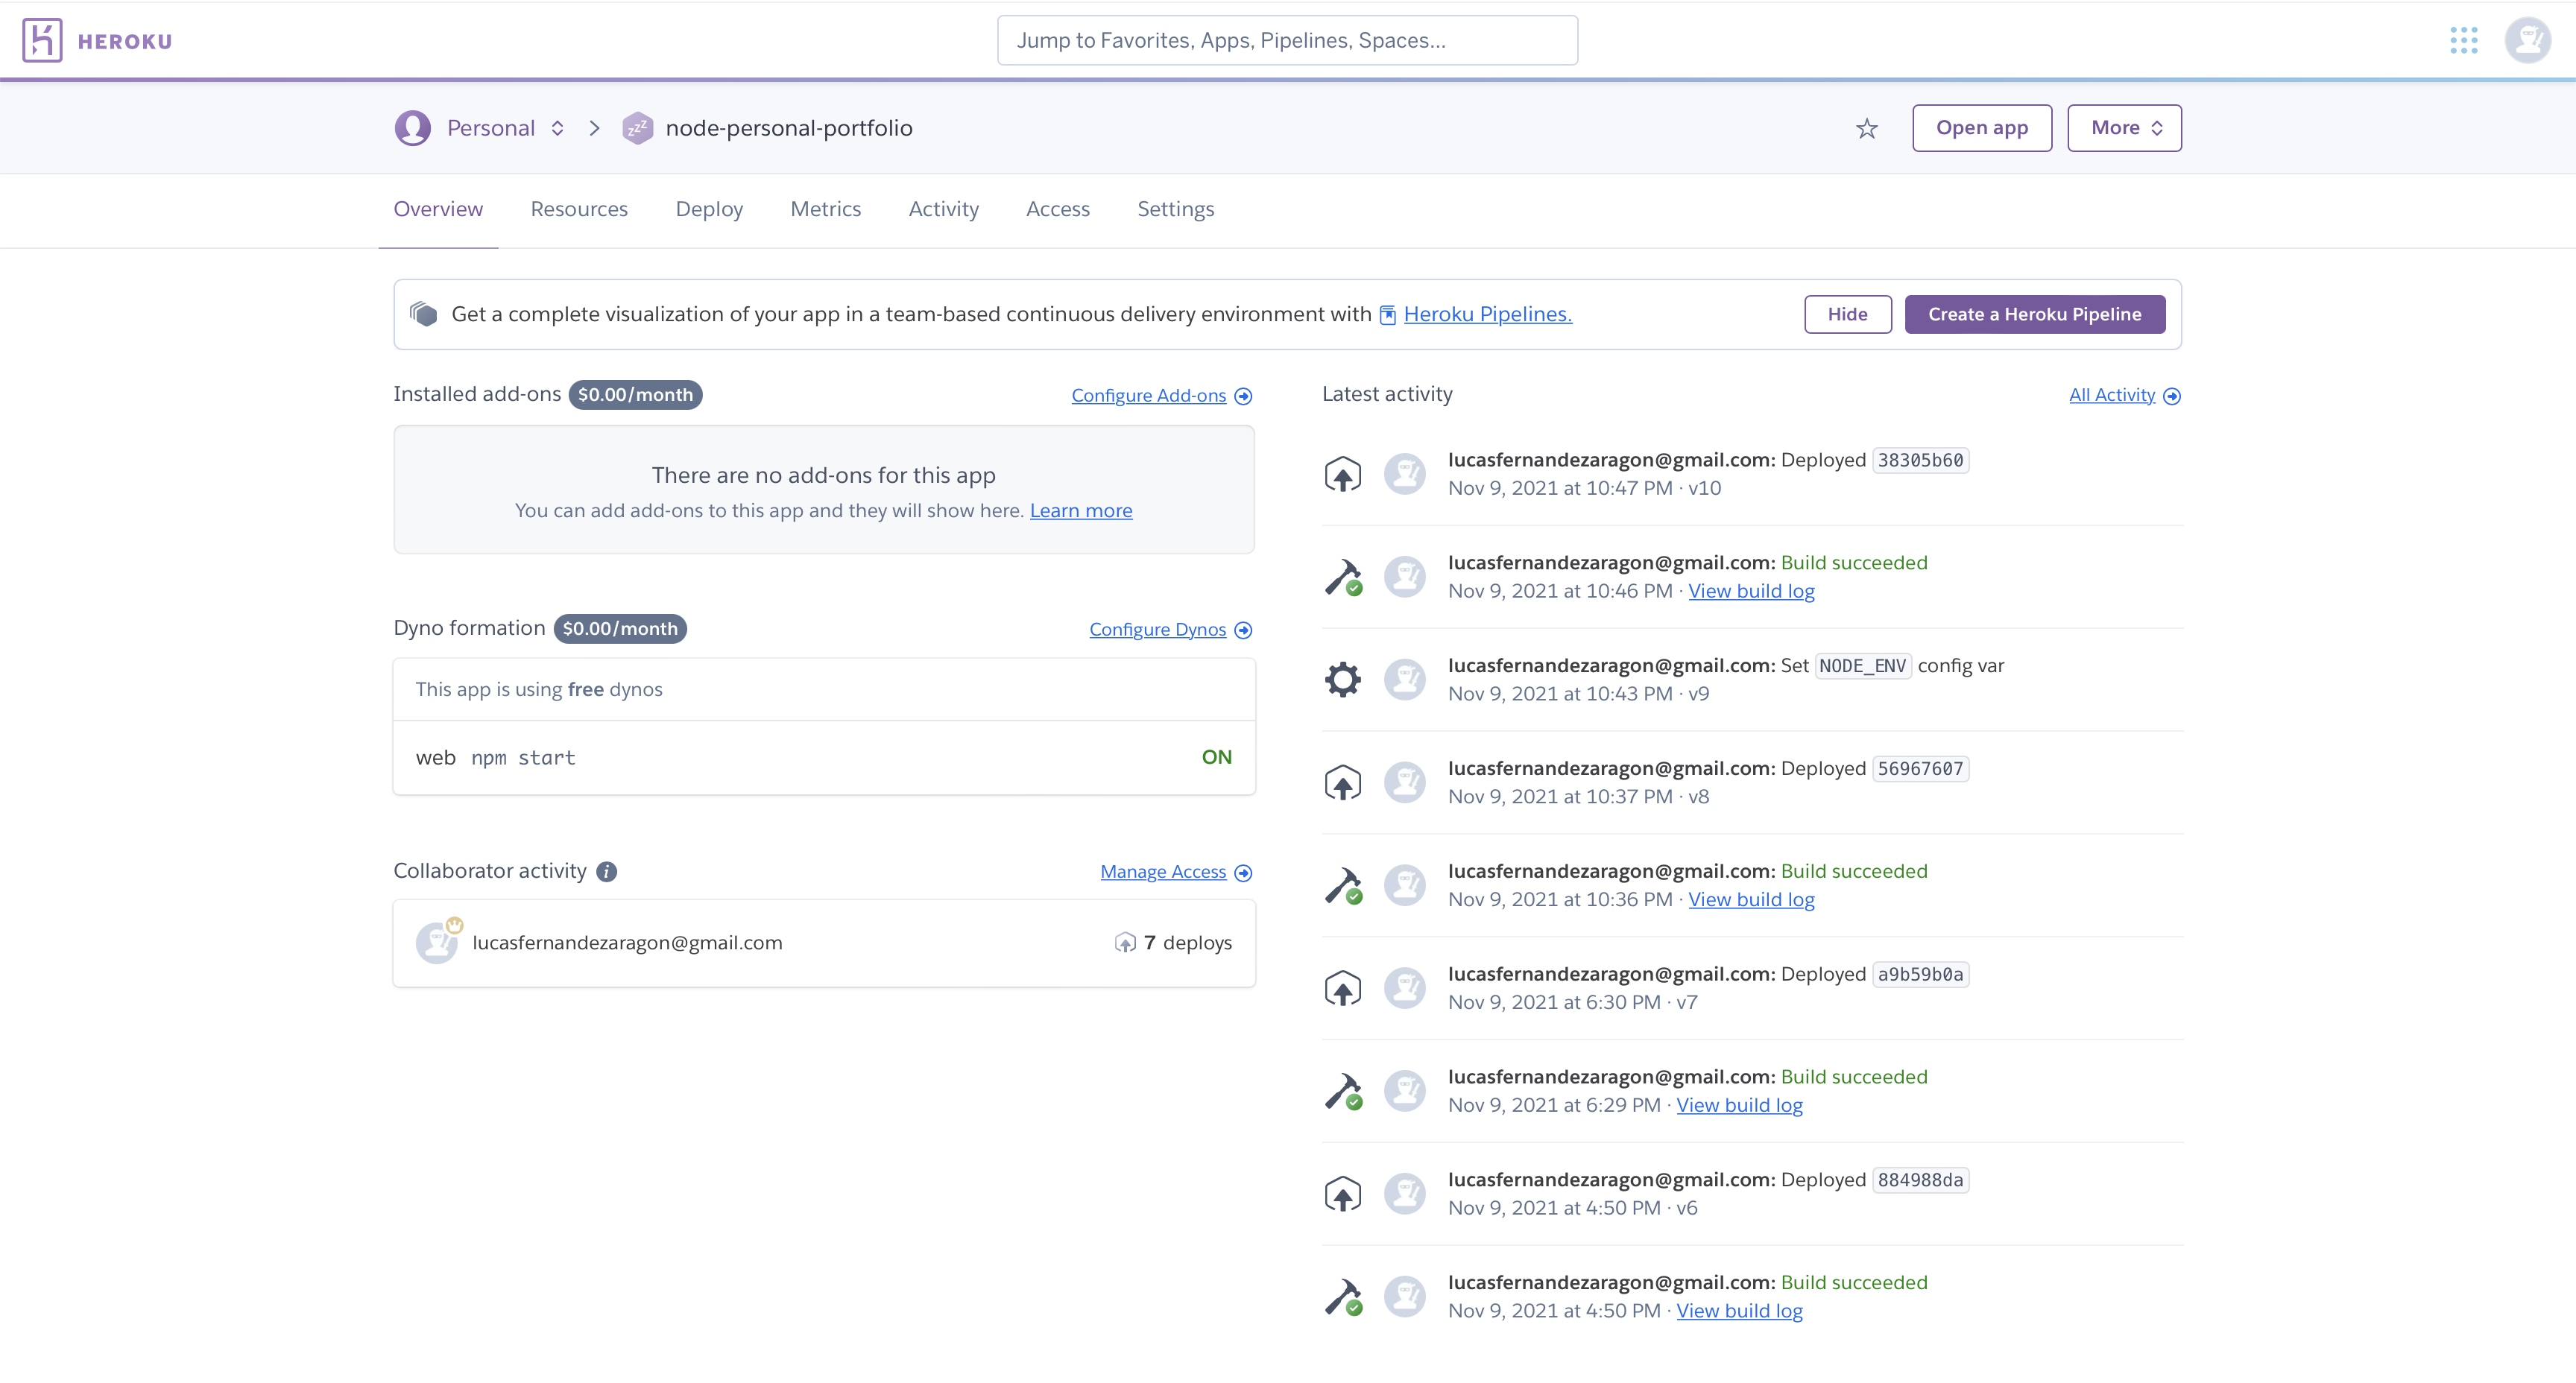Click the info icon next to Collaborator activity
Viewport: 2576px width, 1383px height.
click(x=605, y=871)
